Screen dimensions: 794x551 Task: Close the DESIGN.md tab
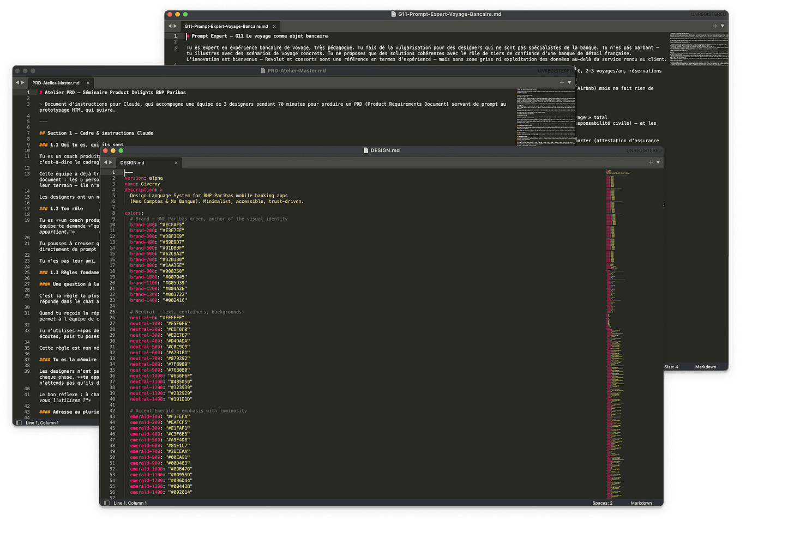coord(176,162)
